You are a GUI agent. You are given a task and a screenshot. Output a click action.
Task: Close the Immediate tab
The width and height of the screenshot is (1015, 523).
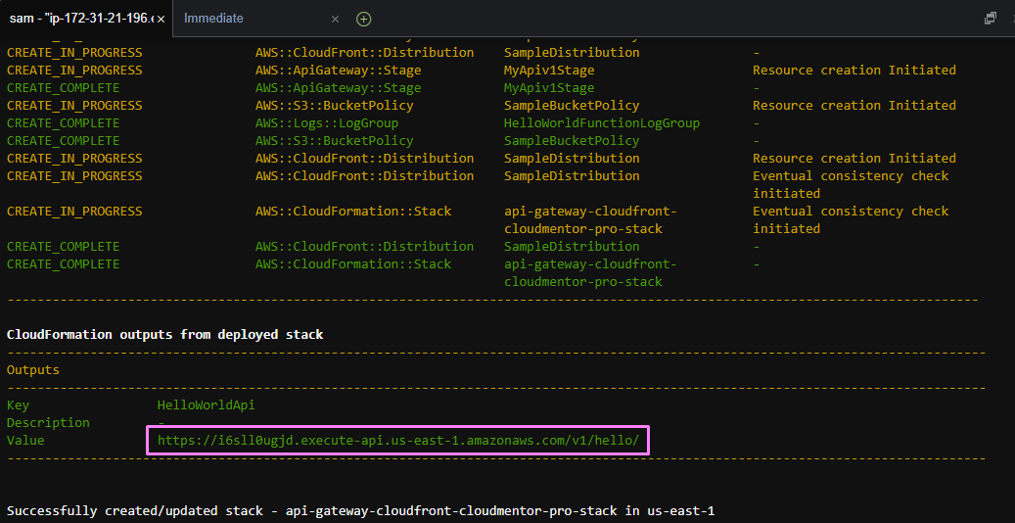(x=335, y=19)
